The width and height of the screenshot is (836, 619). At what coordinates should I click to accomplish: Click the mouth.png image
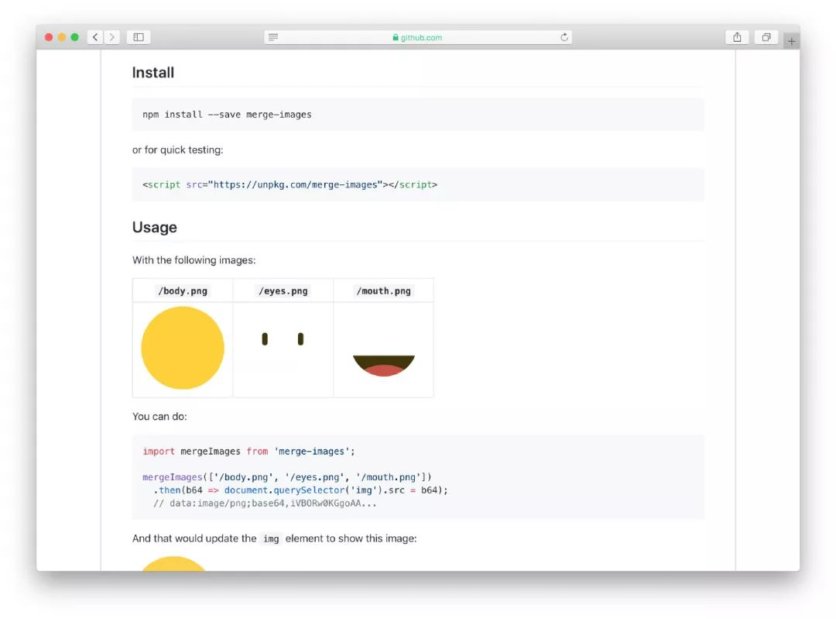tap(384, 365)
